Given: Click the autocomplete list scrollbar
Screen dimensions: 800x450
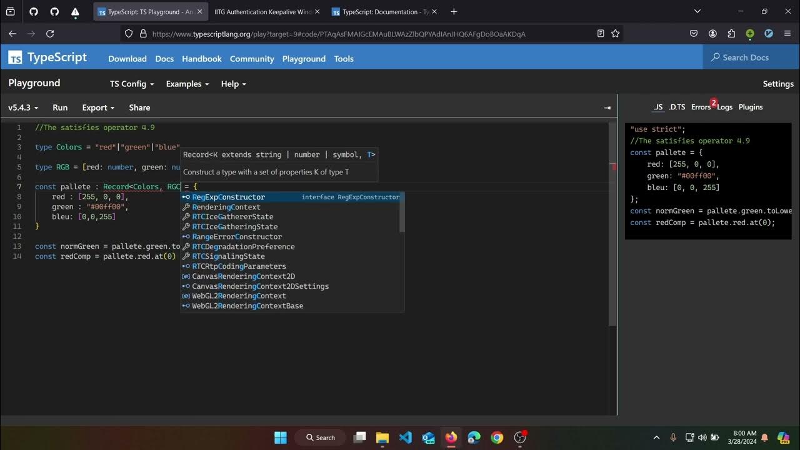Looking at the screenshot, I should pyautogui.click(x=402, y=211).
